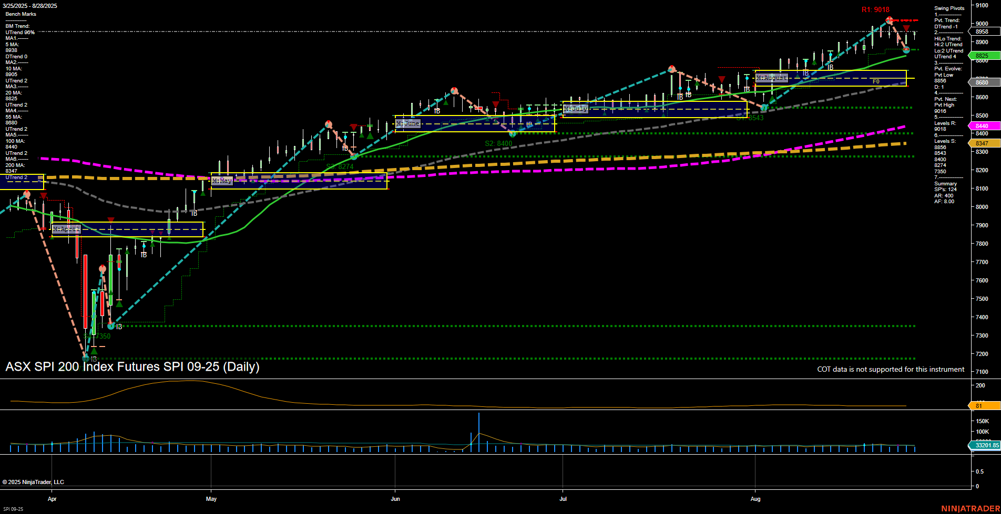Image resolution: width=1001 pixels, height=514 pixels.
Task: Click the Levels S: heading
Action: tap(945, 141)
